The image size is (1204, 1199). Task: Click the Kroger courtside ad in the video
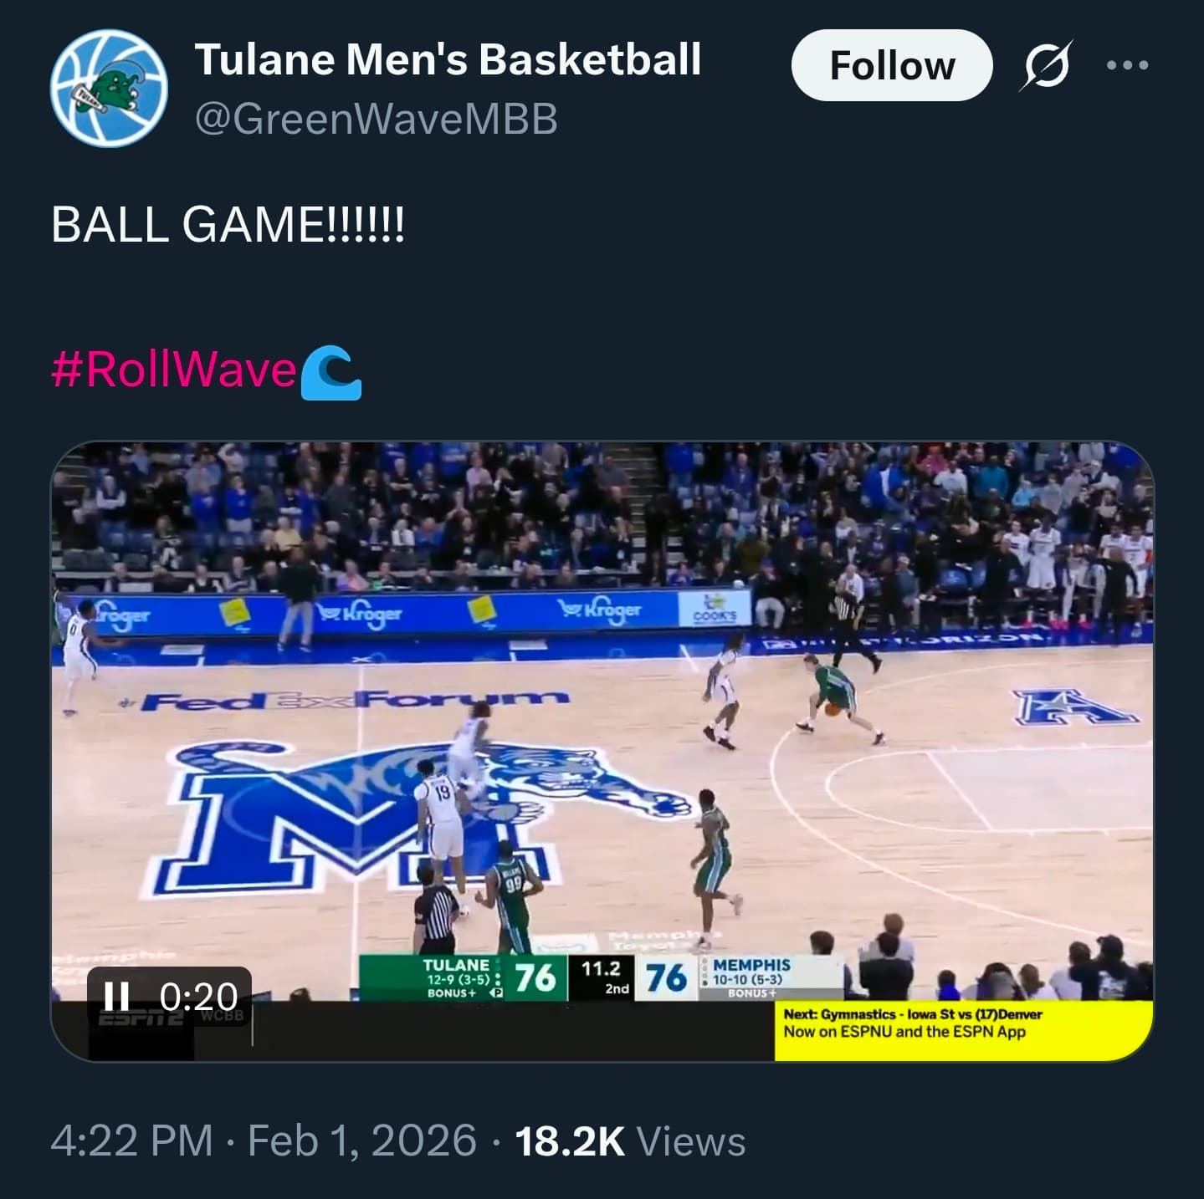(x=360, y=615)
